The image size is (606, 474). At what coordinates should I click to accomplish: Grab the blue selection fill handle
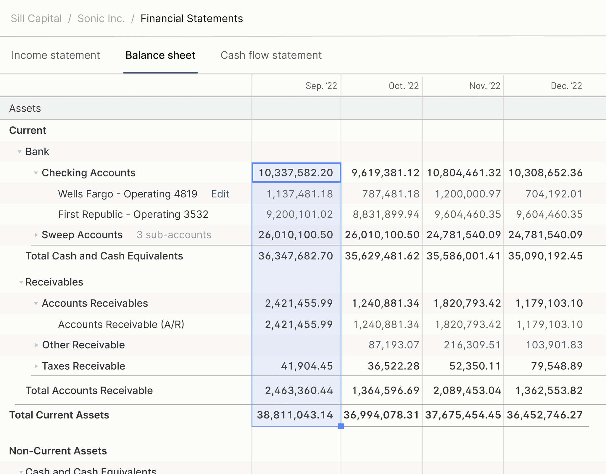(x=341, y=426)
